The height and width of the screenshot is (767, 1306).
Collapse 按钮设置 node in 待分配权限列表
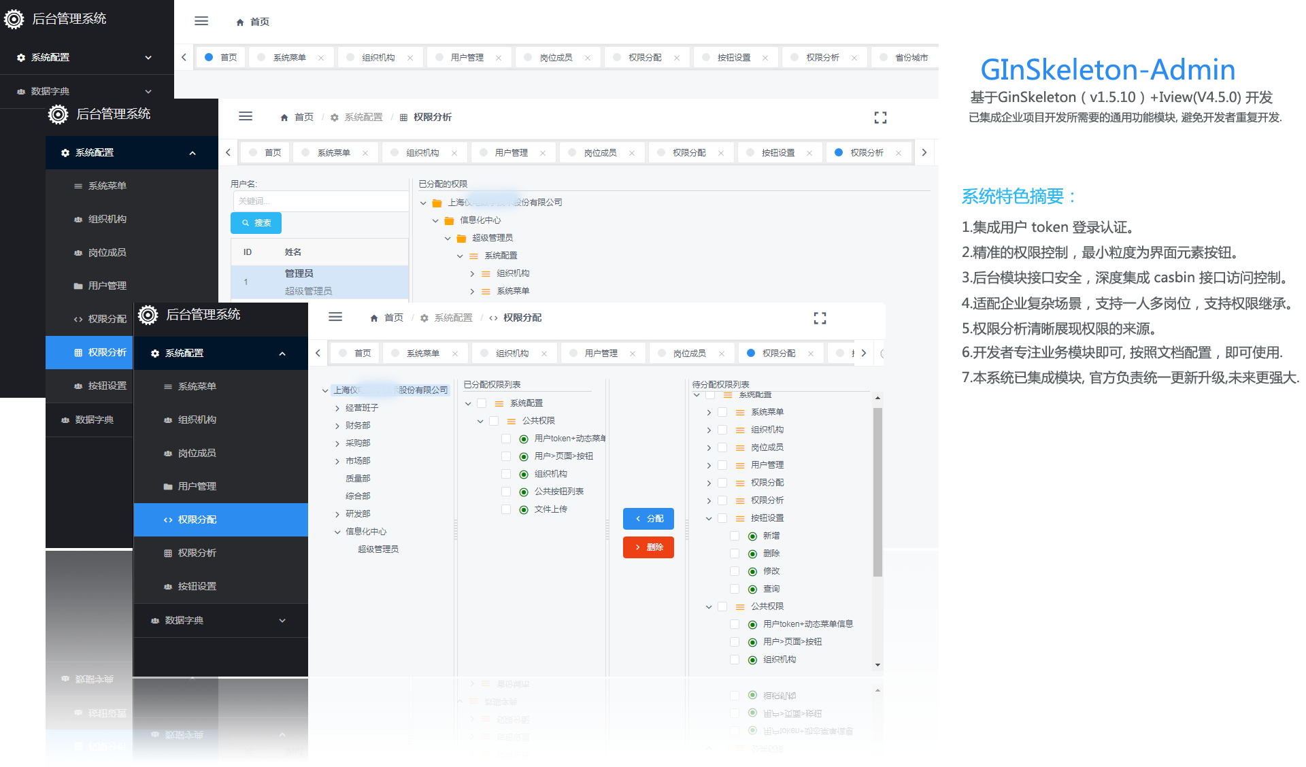[x=709, y=518]
